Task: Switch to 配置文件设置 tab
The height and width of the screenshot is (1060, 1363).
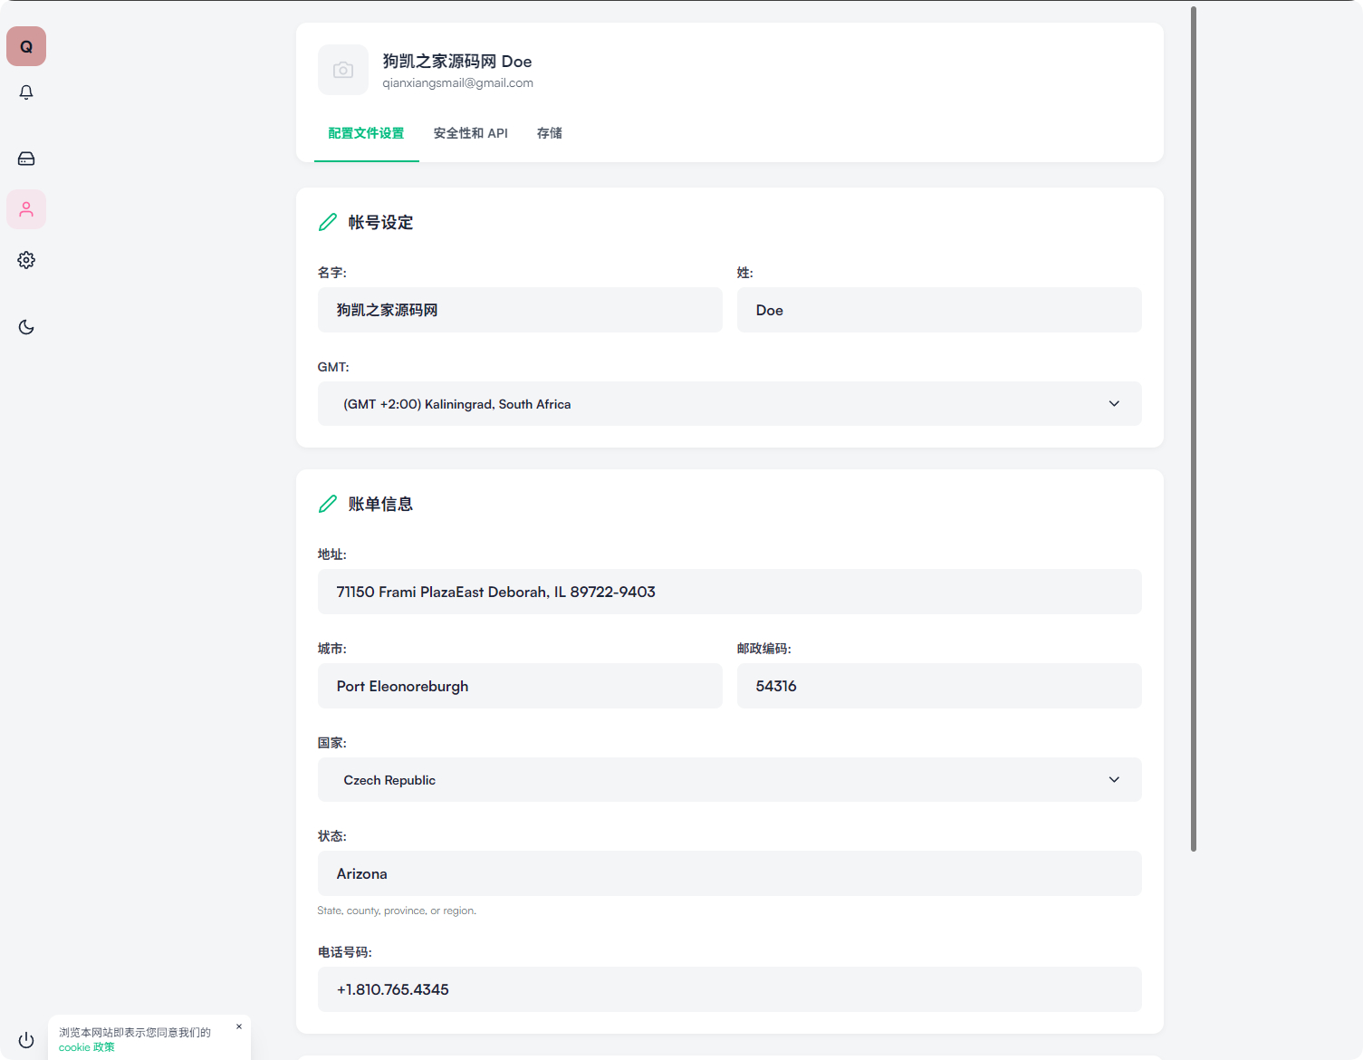Action: 366,133
